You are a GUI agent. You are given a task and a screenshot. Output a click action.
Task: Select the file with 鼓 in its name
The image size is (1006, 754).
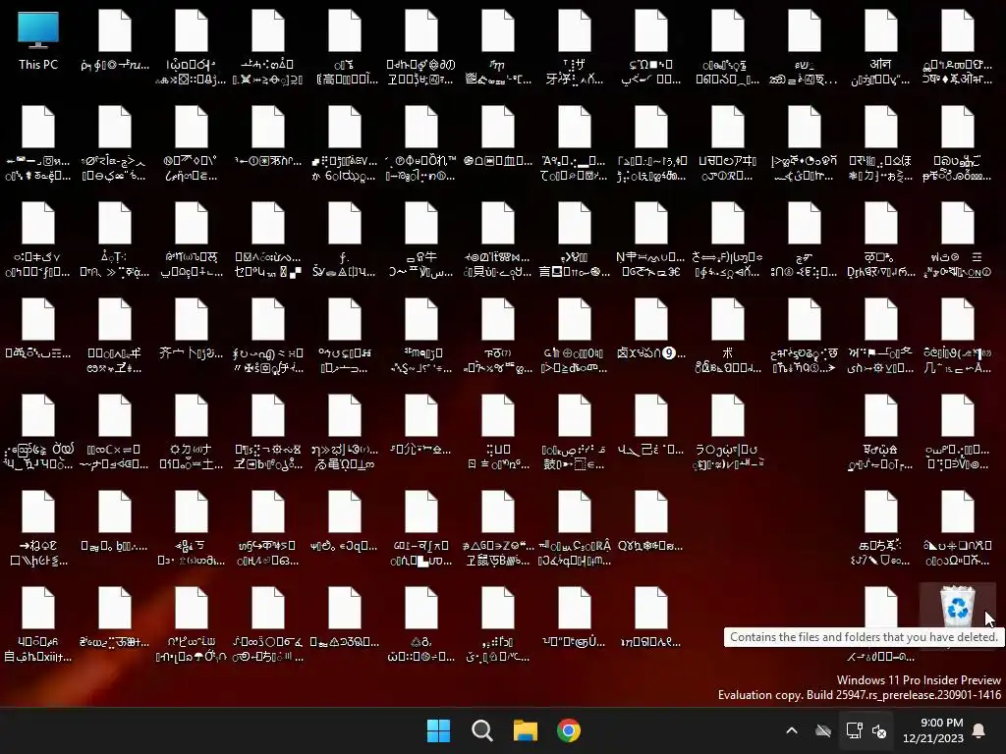[574, 433]
